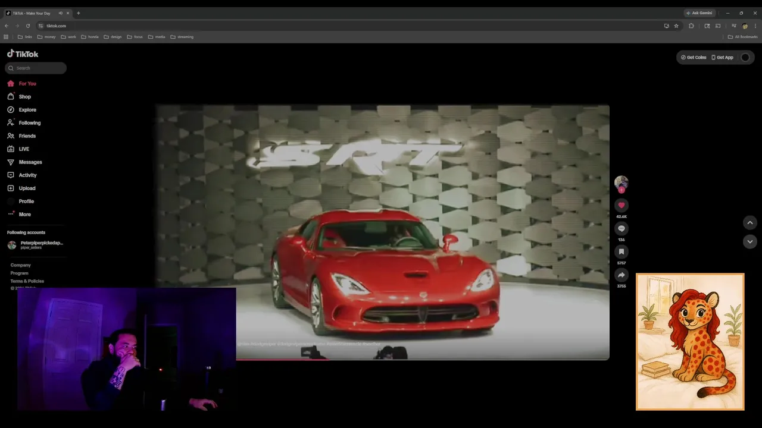Open the apps grid icon in the bookmarks bar
Screen dimensions: 762x428
point(6,37)
